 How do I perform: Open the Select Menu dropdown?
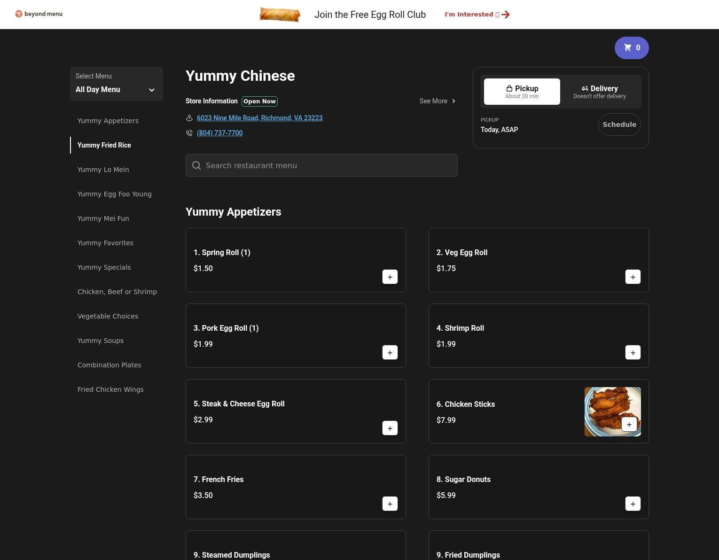[x=117, y=84]
